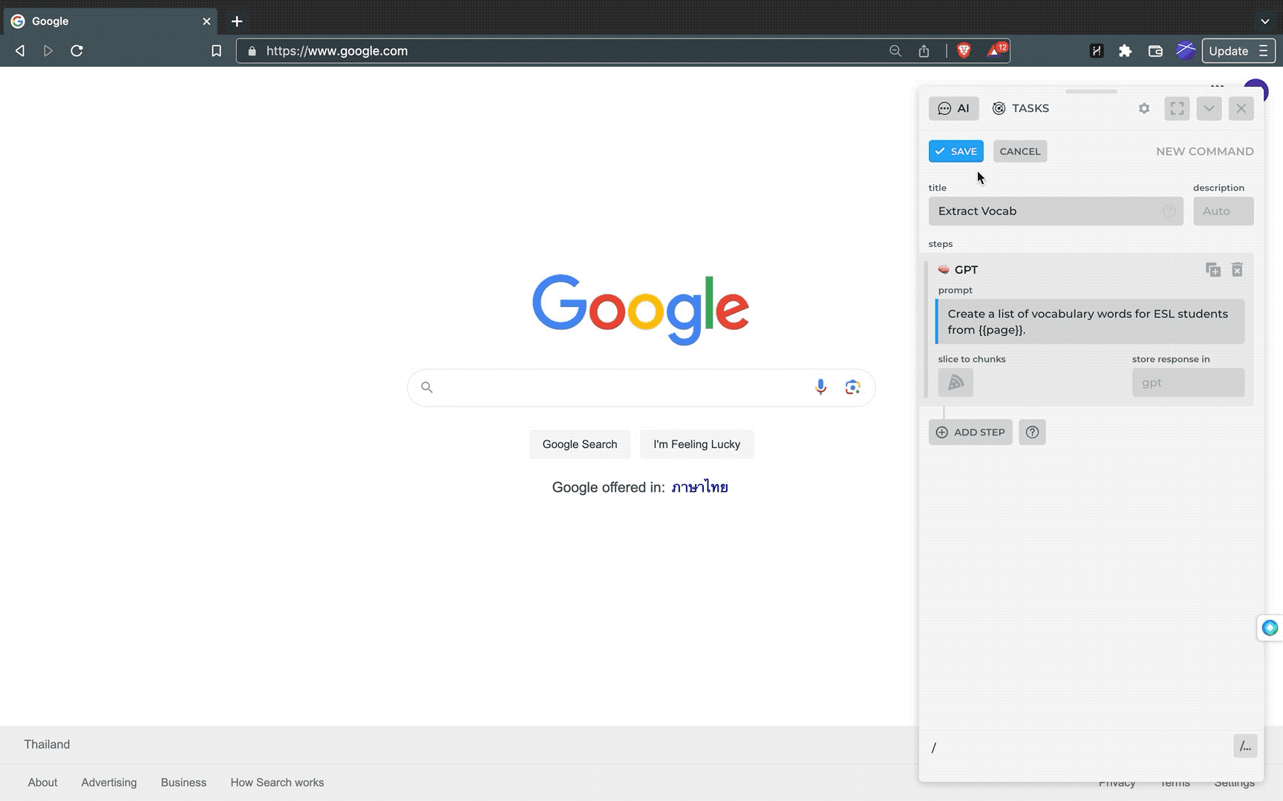The height and width of the screenshot is (801, 1283).
Task: Click the title field help icon
Action: point(1169,211)
